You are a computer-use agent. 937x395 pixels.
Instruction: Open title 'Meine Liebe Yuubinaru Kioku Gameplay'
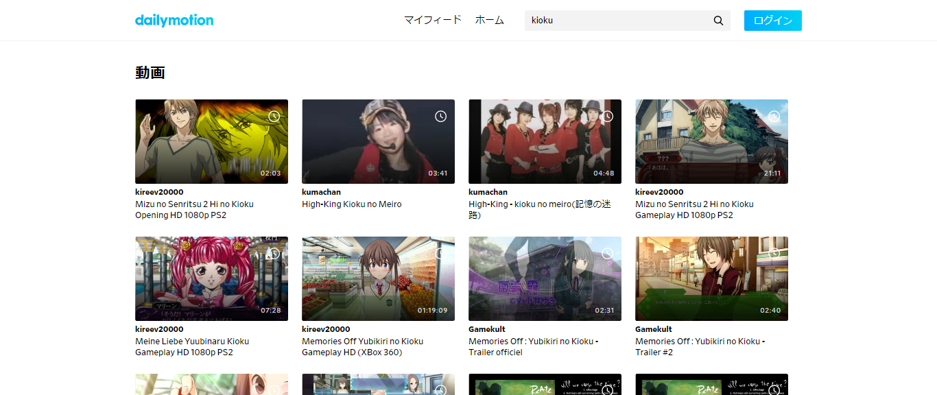(192, 347)
